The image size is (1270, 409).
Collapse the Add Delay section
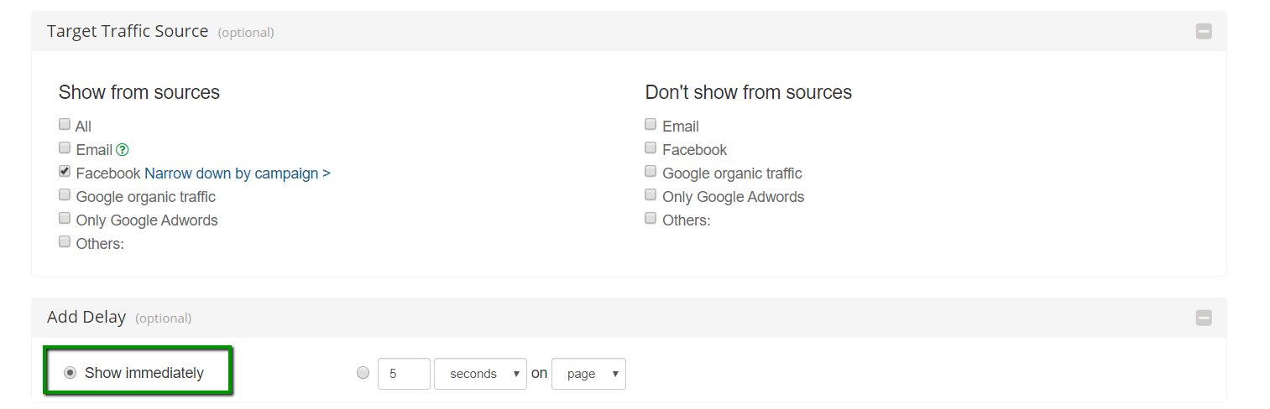1204,318
